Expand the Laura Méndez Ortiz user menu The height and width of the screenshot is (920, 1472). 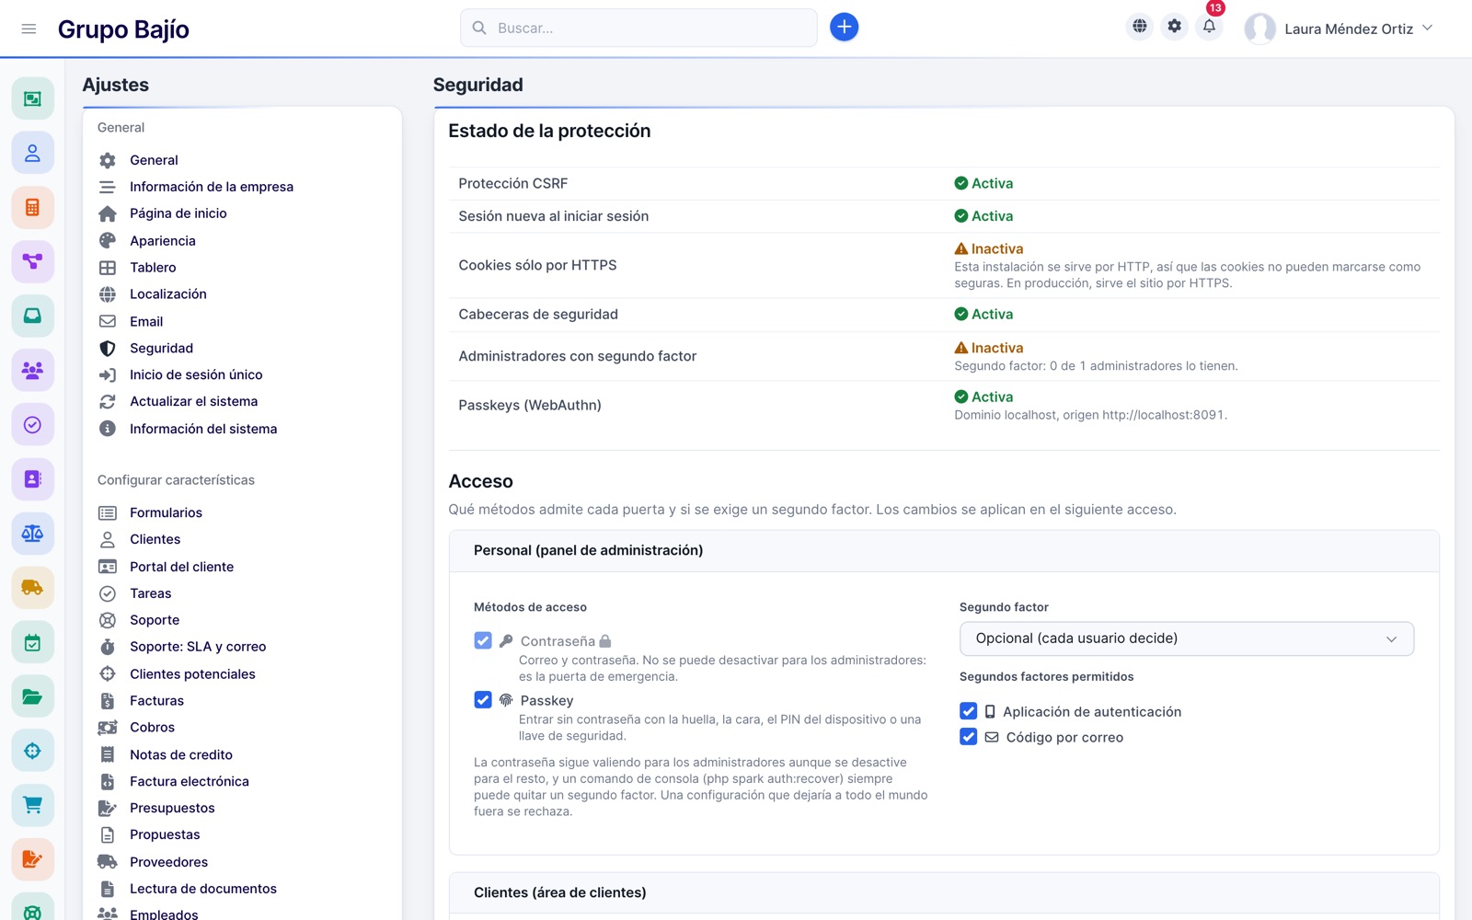tap(1340, 29)
